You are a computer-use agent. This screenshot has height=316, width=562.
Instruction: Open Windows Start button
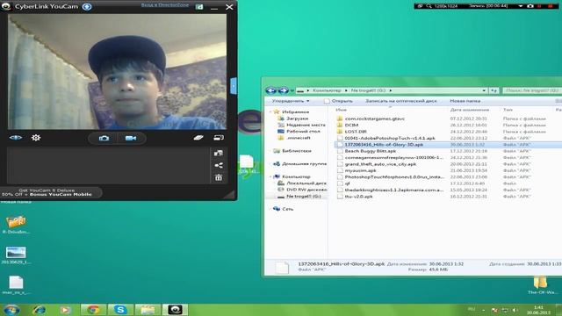click(11, 310)
